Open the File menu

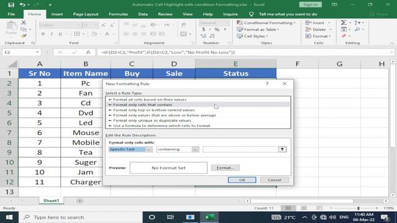click(11, 14)
